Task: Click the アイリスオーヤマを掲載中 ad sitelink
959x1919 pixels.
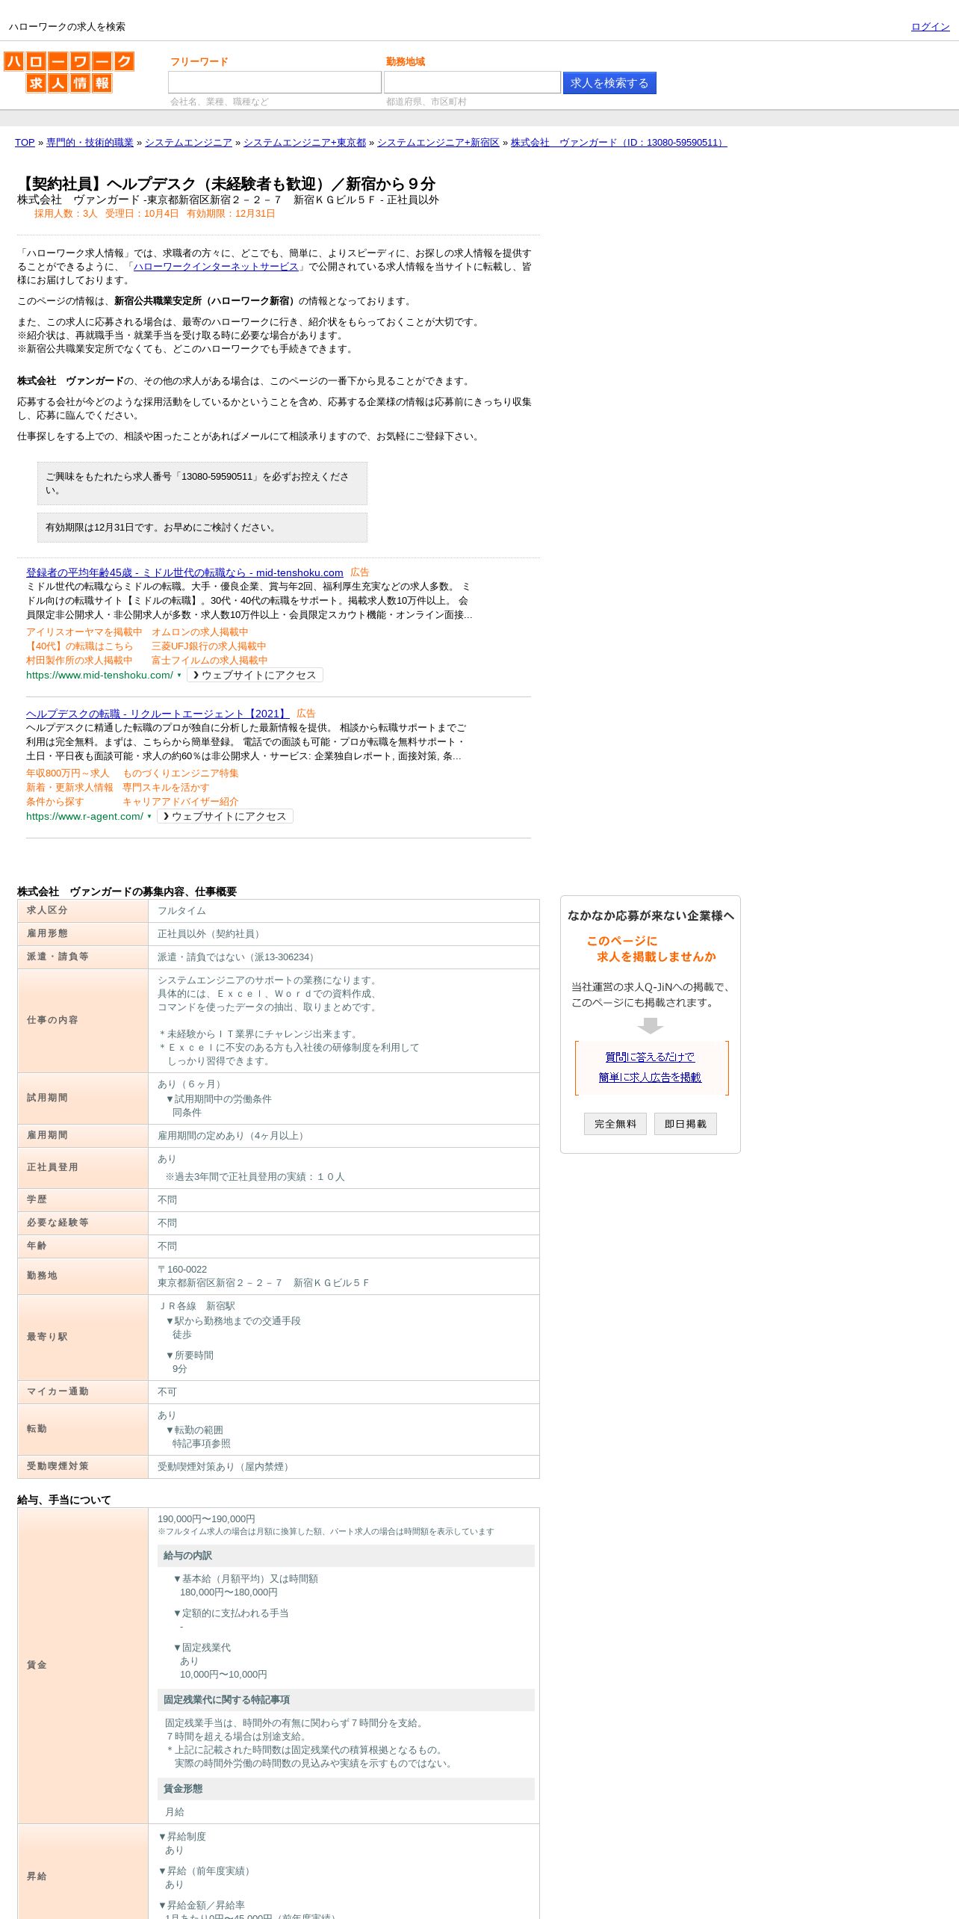Action: (x=84, y=632)
